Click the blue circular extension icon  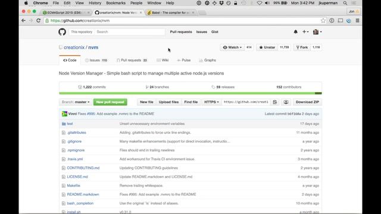(349, 21)
